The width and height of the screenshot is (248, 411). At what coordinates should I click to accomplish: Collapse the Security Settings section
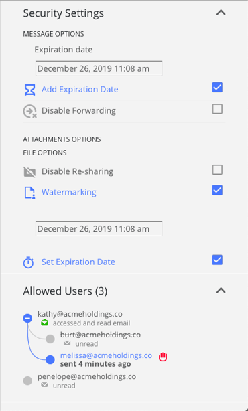(x=221, y=13)
